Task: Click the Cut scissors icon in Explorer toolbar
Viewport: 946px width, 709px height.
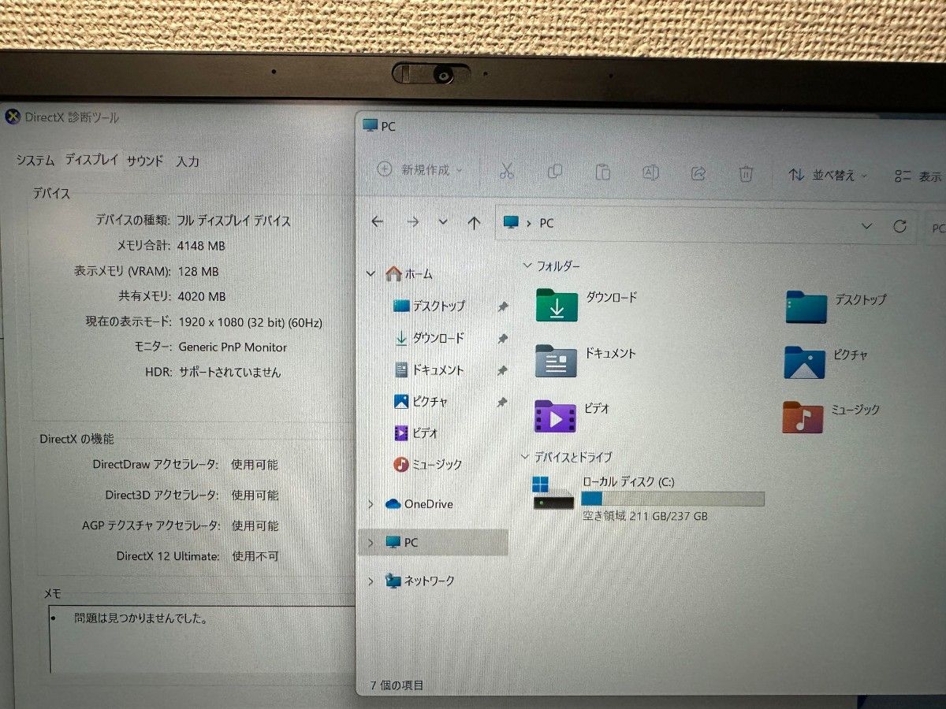Action: 506,171
